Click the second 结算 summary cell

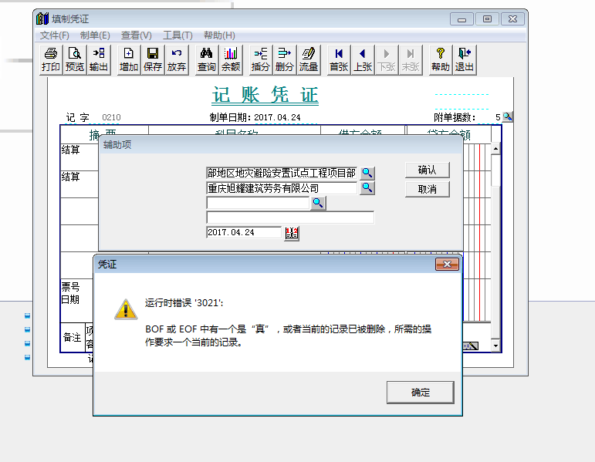pyautogui.click(x=79, y=184)
